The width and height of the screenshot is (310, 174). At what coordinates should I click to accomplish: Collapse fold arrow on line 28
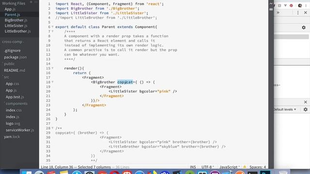pyautogui.click(x=53, y=128)
